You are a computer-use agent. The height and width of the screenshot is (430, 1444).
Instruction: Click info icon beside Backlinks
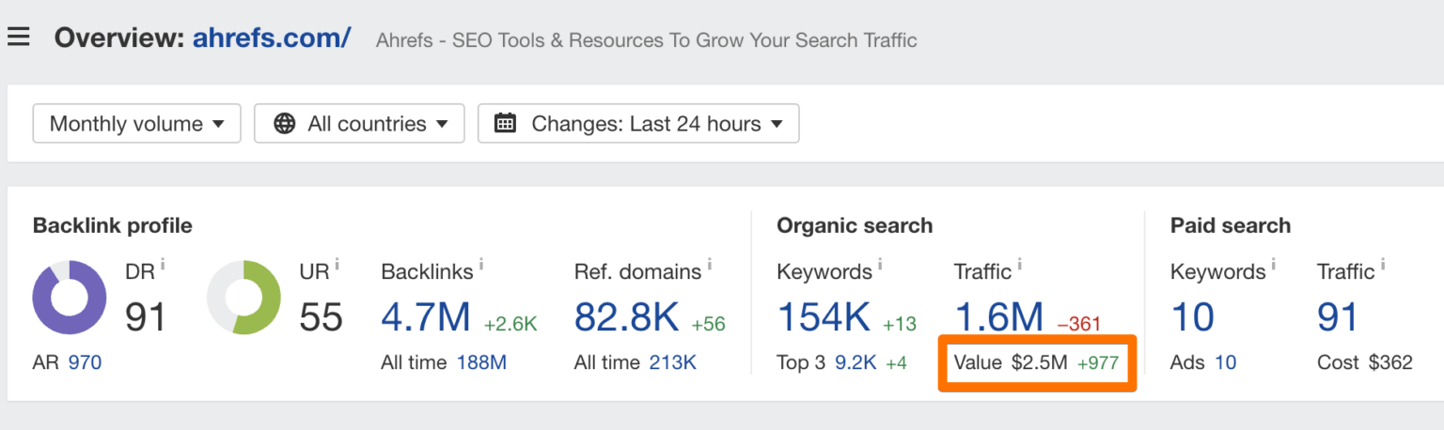[x=482, y=266]
